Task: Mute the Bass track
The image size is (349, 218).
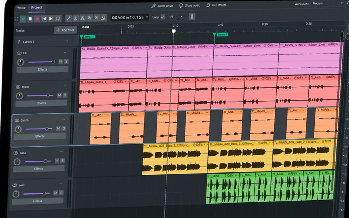Action: click(x=57, y=161)
